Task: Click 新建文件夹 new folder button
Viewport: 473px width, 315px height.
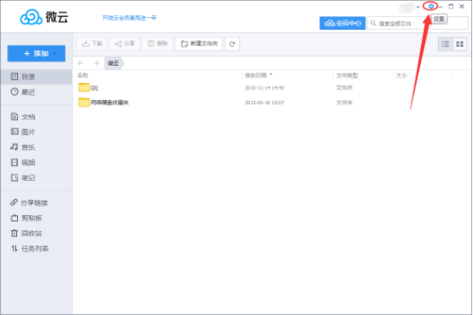Action: coord(199,44)
